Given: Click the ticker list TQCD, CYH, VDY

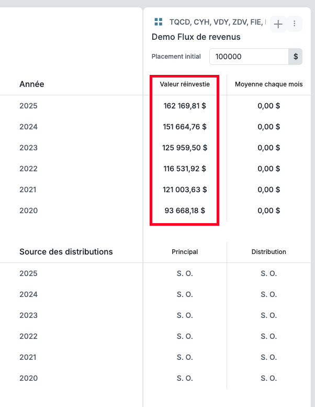Looking at the screenshot, I should tap(217, 22).
